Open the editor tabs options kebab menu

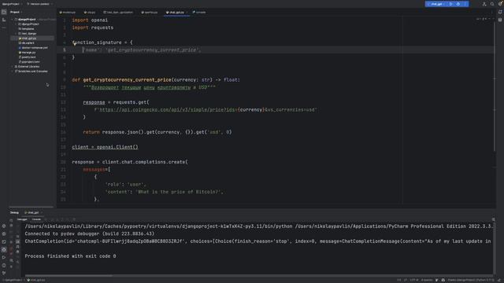coord(491,13)
